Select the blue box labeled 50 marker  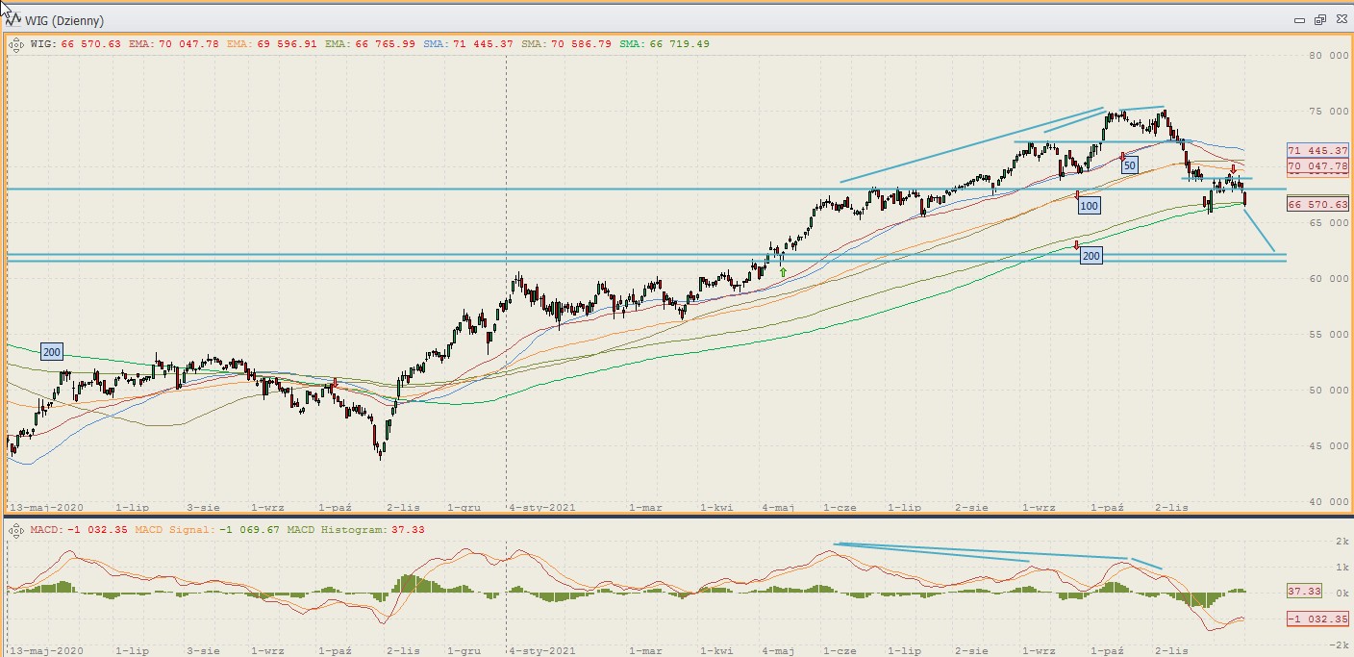pos(1130,166)
